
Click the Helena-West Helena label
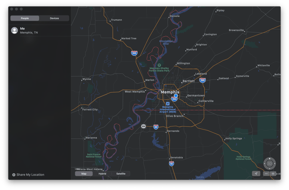[x=89, y=169]
